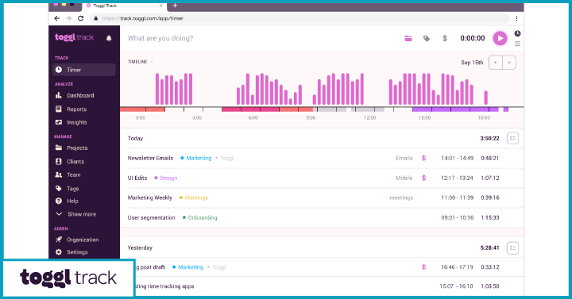Click the Clients person icon in sidebar
Screen dimensions: 572x299
pyautogui.click(x=58, y=161)
